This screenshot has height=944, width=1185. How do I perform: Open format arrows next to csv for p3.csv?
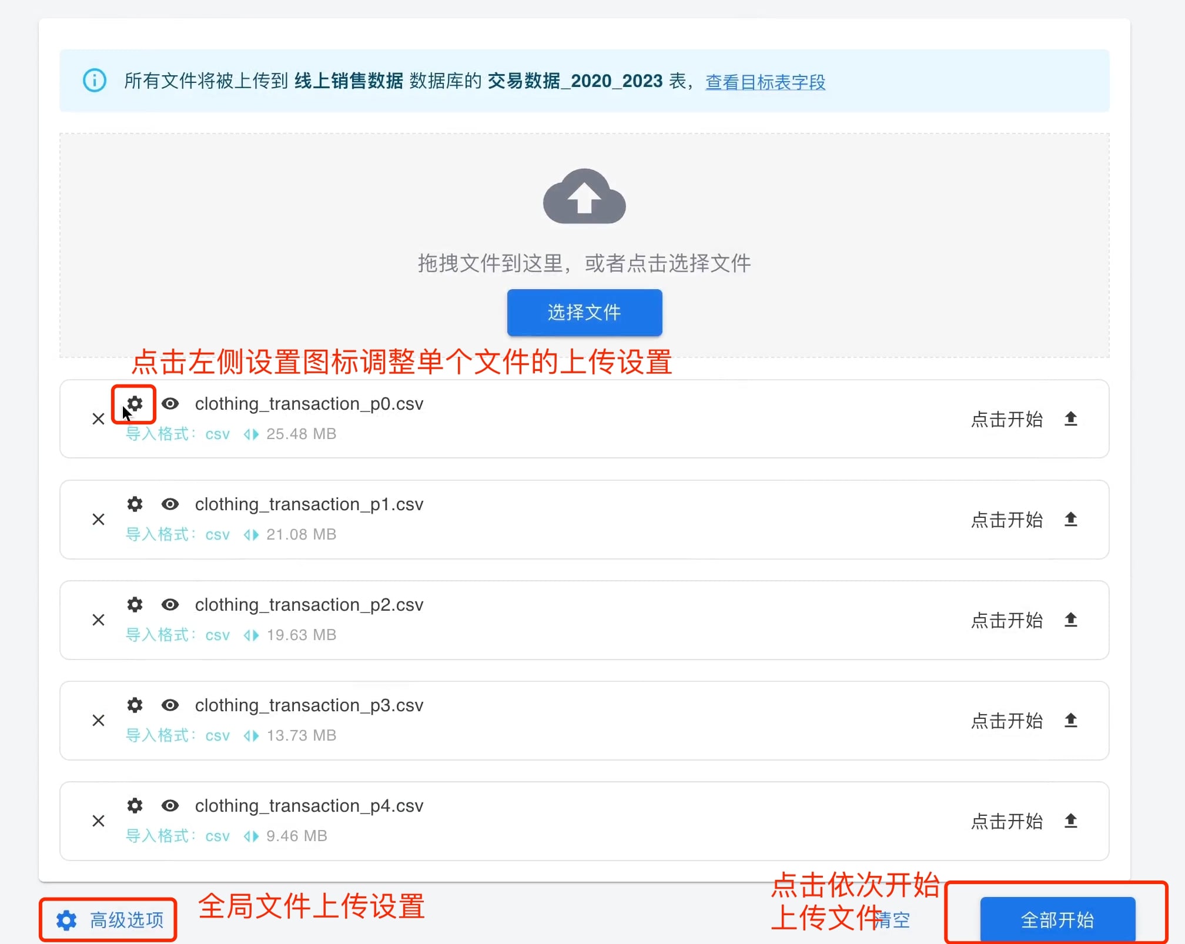tap(250, 736)
